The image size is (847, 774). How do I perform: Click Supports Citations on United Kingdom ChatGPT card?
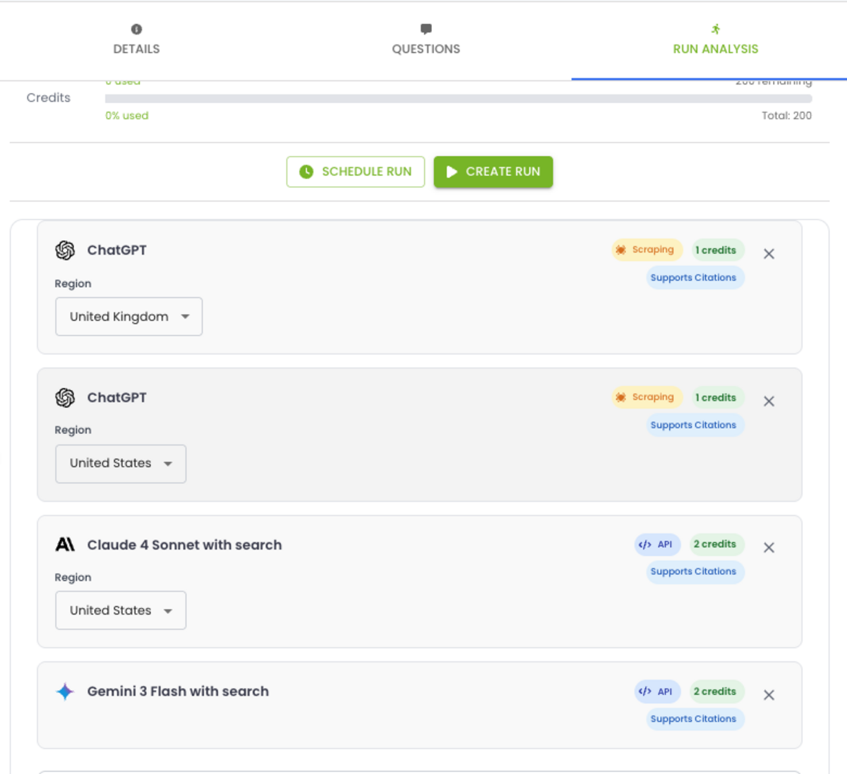tap(694, 277)
